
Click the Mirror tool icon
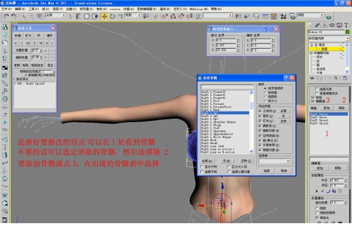coord(239,16)
